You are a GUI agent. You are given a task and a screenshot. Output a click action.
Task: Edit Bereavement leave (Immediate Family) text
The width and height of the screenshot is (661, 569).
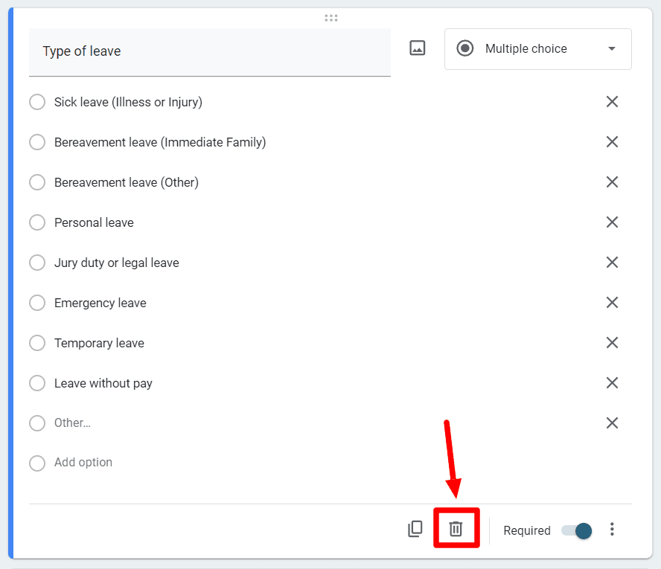coord(160,142)
